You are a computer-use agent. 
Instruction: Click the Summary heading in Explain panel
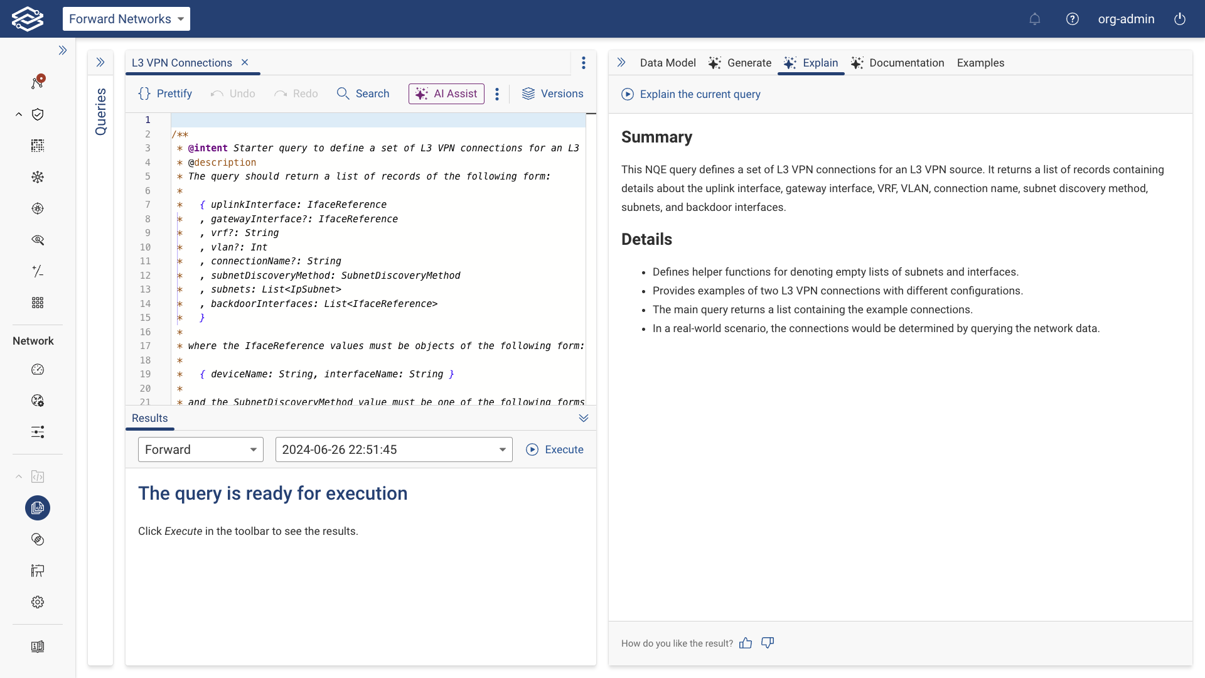[x=656, y=137]
